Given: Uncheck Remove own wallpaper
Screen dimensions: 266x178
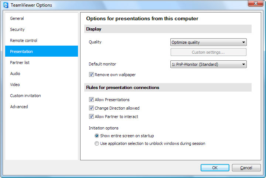Looking at the screenshot, I should (x=91, y=75).
